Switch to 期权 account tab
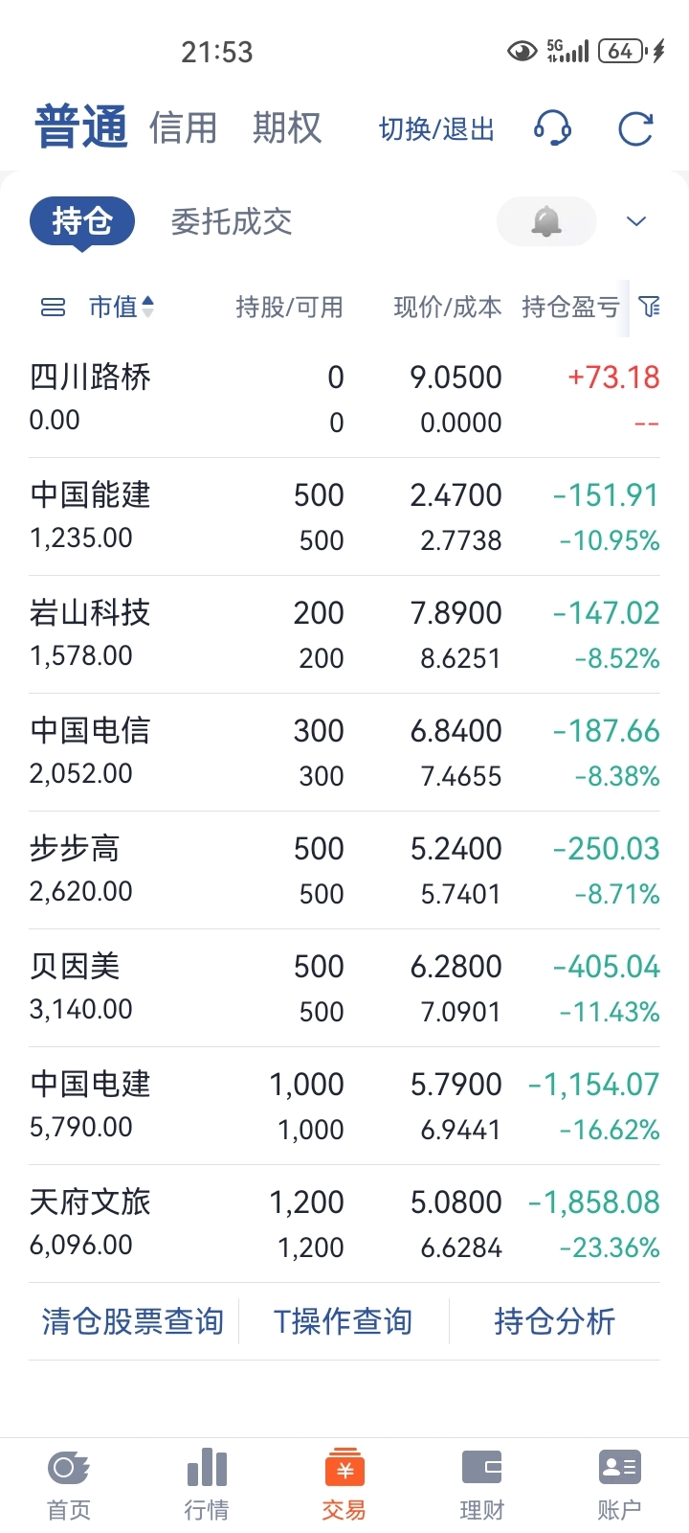Viewport: 689px width, 1533px height. tap(286, 128)
